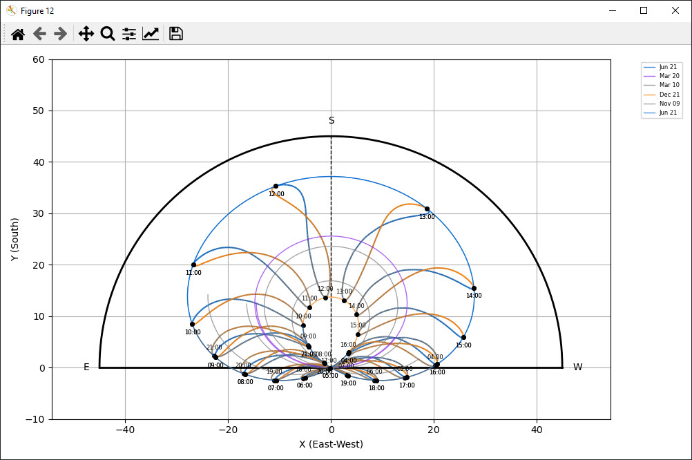The height and width of the screenshot is (460, 692).
Task: Go back to the previous view
Action: click(x=39, y=34)
